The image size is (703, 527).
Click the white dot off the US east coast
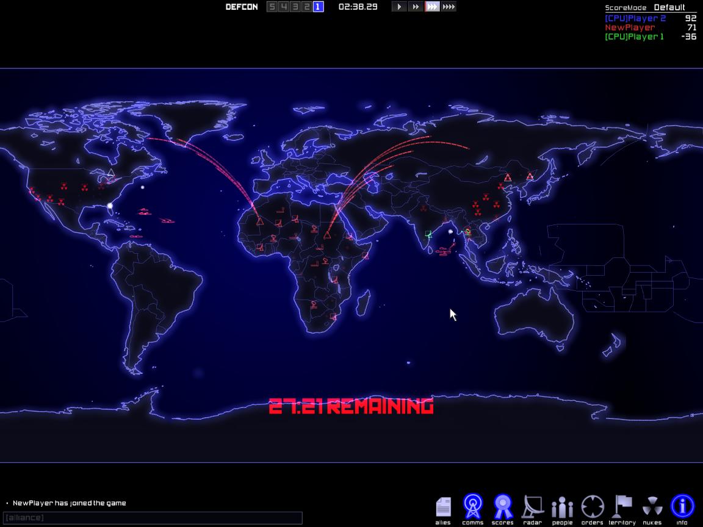[x=143, y=187]
